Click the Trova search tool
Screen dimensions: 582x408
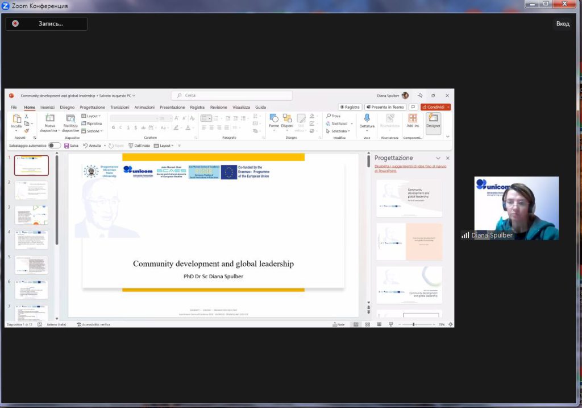pyautogui.click(x=333, y=116)
